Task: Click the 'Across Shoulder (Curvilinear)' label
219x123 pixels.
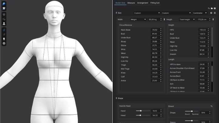Action: pos(182,68)
